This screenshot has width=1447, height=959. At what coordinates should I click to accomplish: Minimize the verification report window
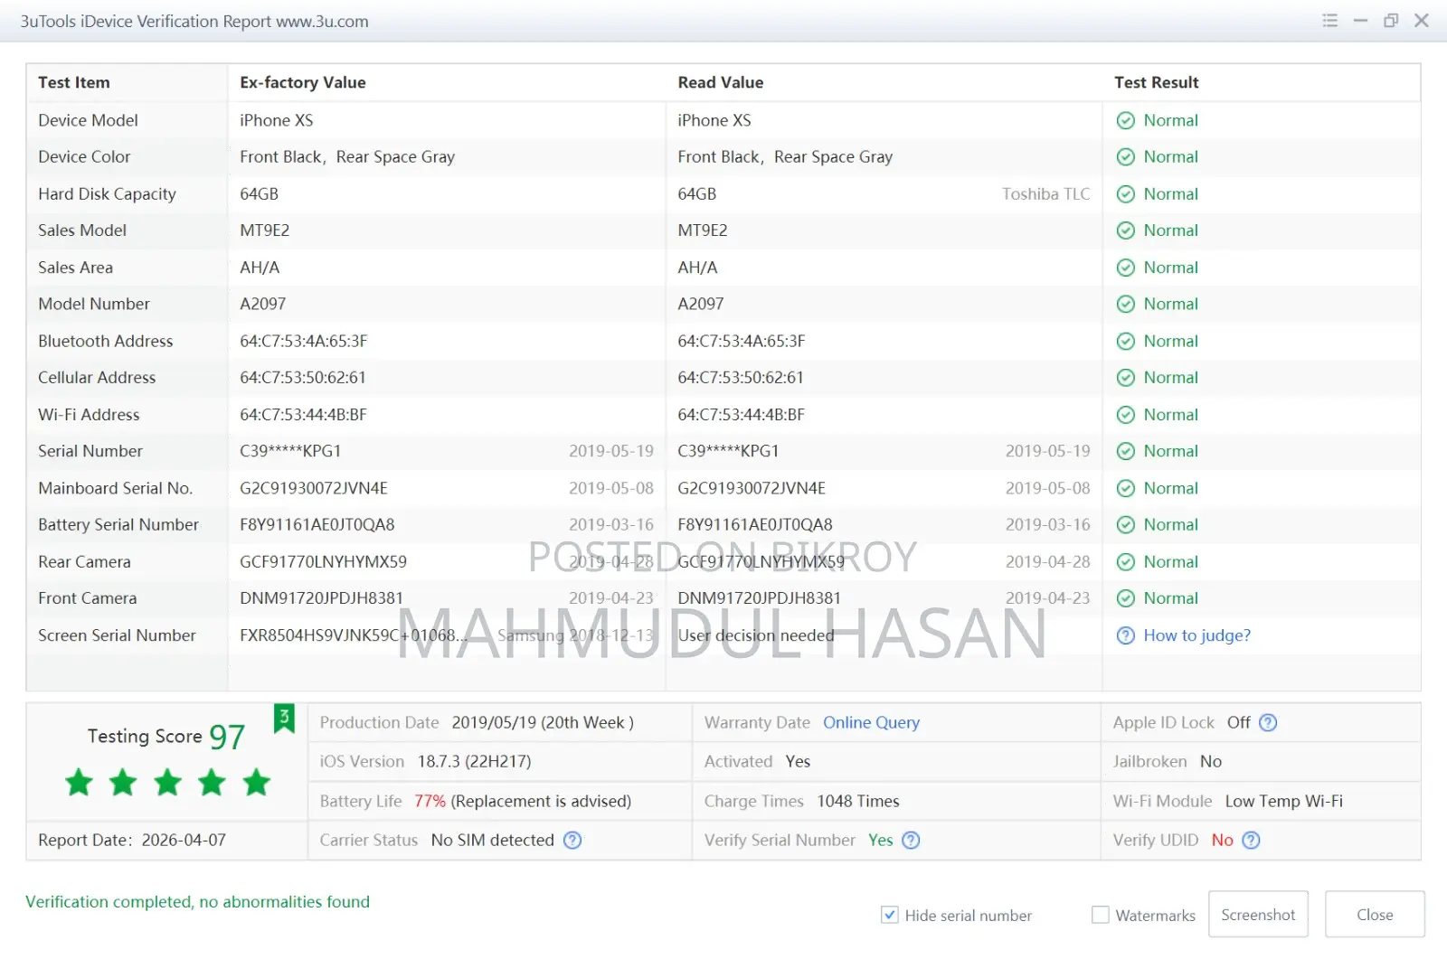click(x=1360, y=21)
